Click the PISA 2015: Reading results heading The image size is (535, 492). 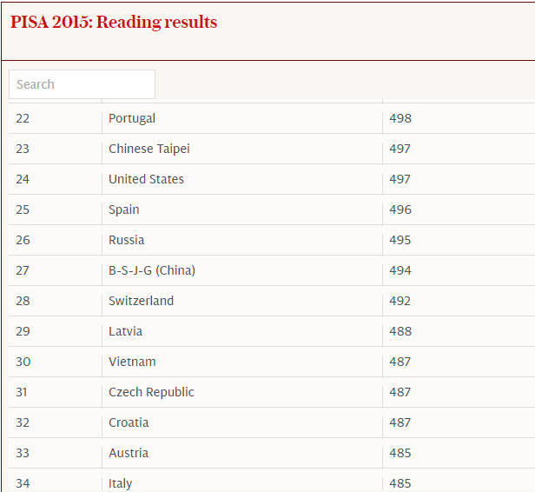click(114, 23)
